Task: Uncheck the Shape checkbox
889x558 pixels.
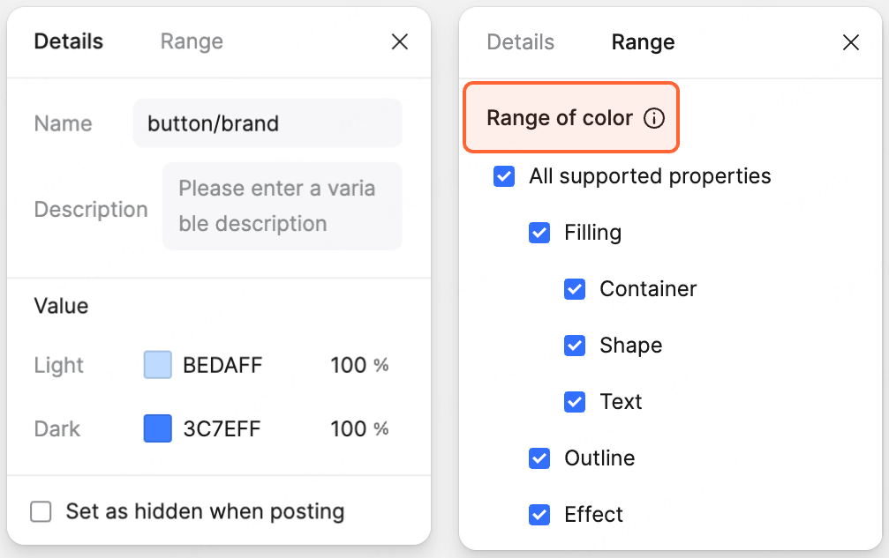Action: [x=575, y=346]
